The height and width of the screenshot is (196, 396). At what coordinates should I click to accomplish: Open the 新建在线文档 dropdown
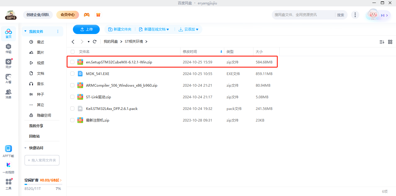click(154, 29)
